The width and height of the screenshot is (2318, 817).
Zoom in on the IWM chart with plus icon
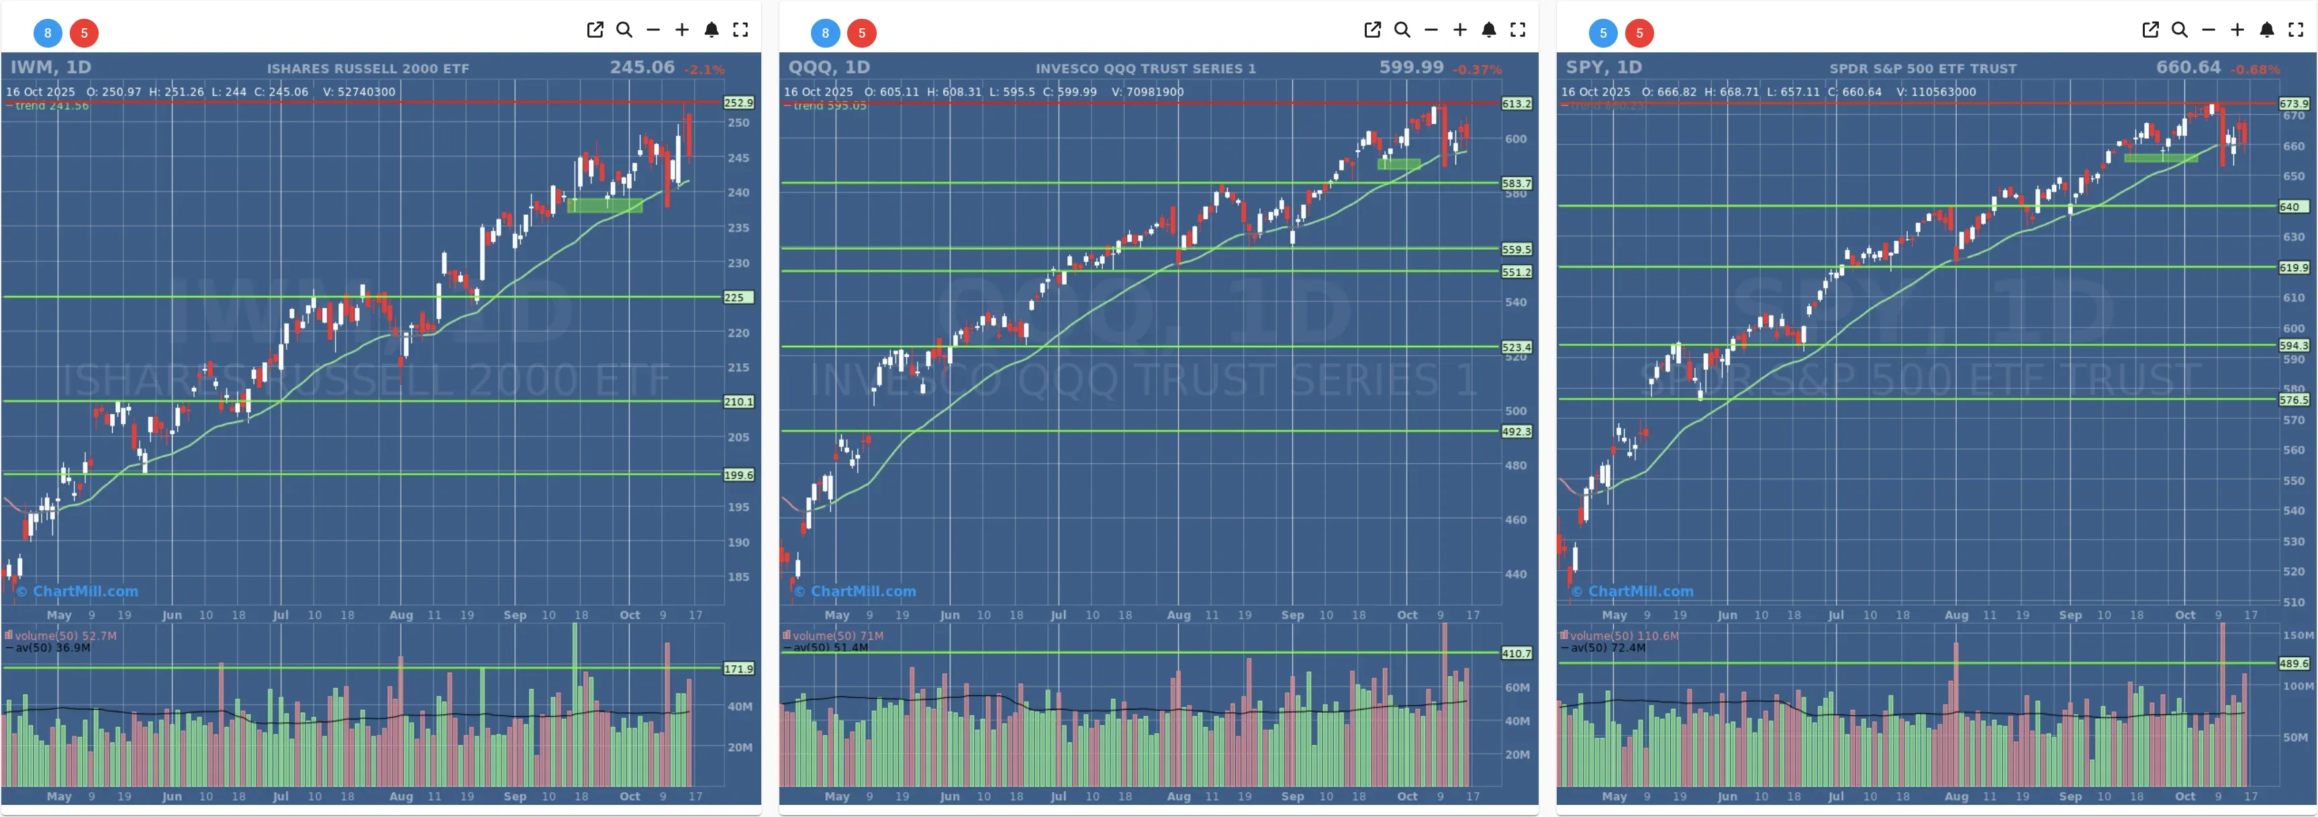pyautogui.click(x=683, y=30)
